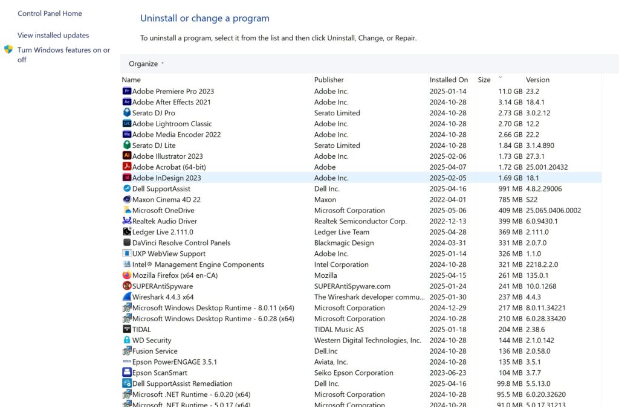Click the Adobe Media Encoder 2022 icon

tap(127, 135)
